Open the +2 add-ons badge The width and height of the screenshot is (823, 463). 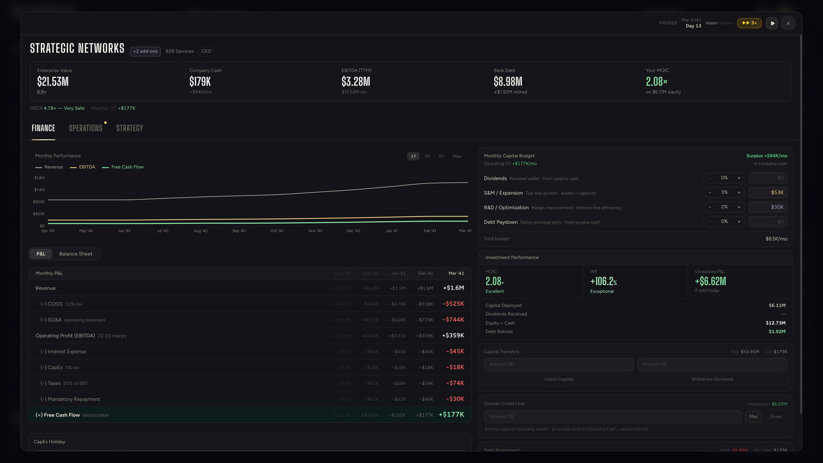point(145,51)
